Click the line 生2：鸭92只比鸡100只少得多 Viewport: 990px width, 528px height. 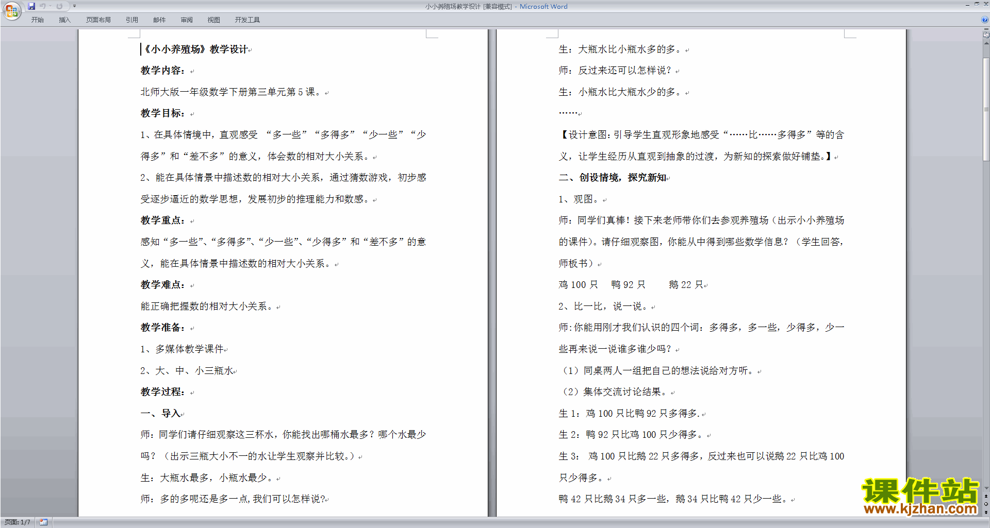631,435
